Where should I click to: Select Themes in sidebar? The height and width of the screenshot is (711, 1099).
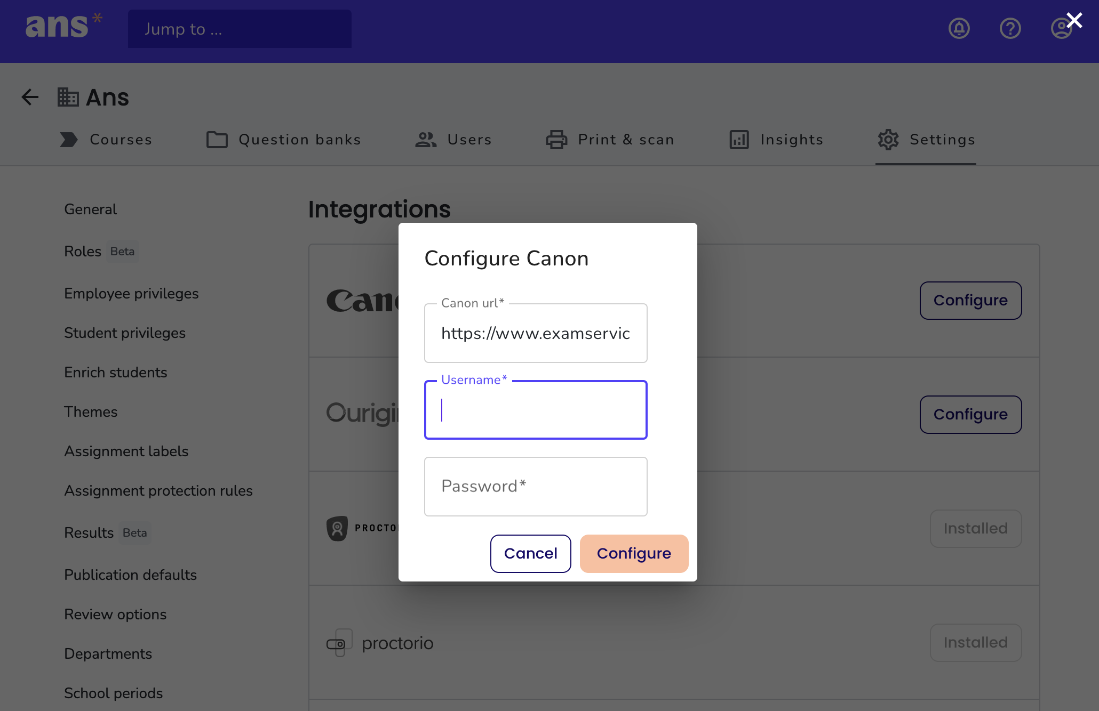(x=91, y=412)
